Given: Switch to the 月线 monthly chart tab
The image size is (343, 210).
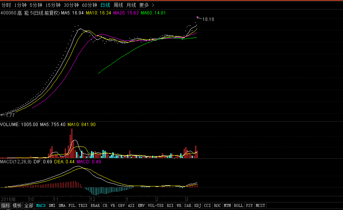Looking at the screenshot, I should coord(131,5).
